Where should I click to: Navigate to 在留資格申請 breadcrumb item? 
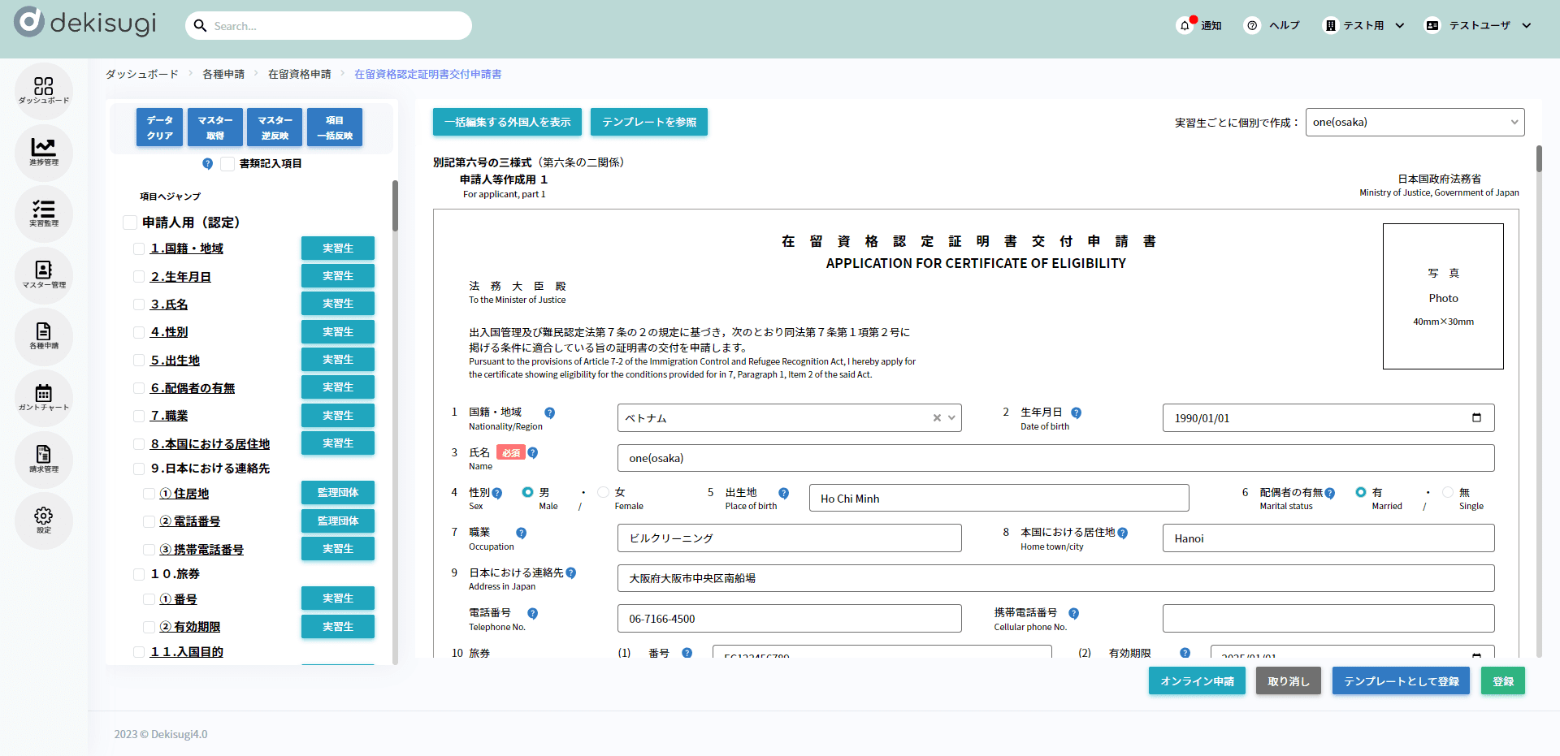(300, 75)
